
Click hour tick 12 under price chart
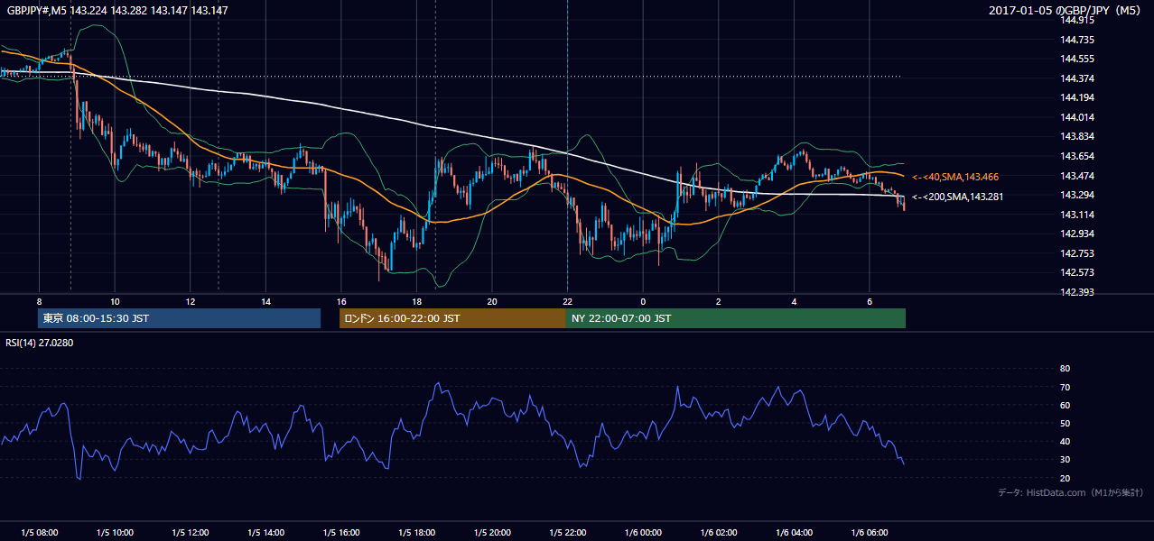[191, 301]
